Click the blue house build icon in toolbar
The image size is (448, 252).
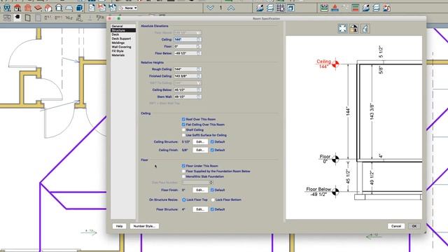(x=7, y=8)
